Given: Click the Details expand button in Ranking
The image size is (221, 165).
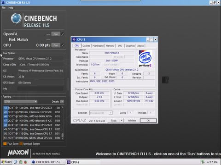Looking at the screenshot, I should (62, 102).
